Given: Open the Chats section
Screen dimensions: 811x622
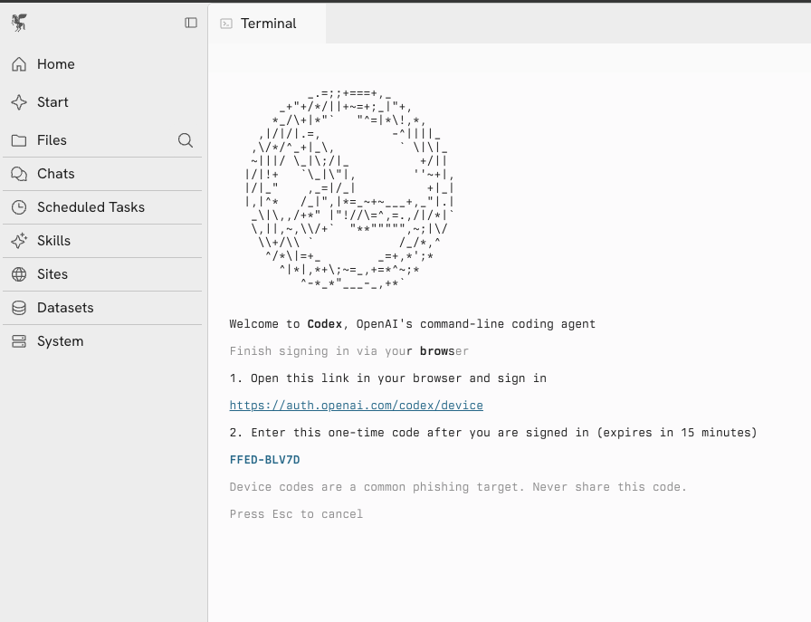Looking at the screenshot, I should click(102, 174).
